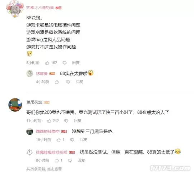This screenshot has width=194, height=174.
Task: Dislike the 88块钱 comment by 奶希才不是奶昔
Action: [x=65, y=63]
